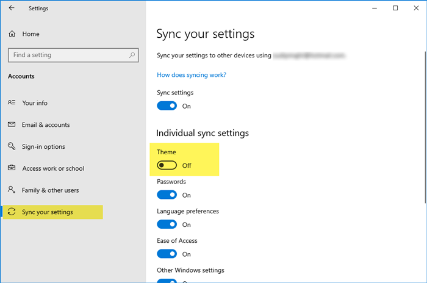Enable the Theme sync toggle

pos(167,165)
